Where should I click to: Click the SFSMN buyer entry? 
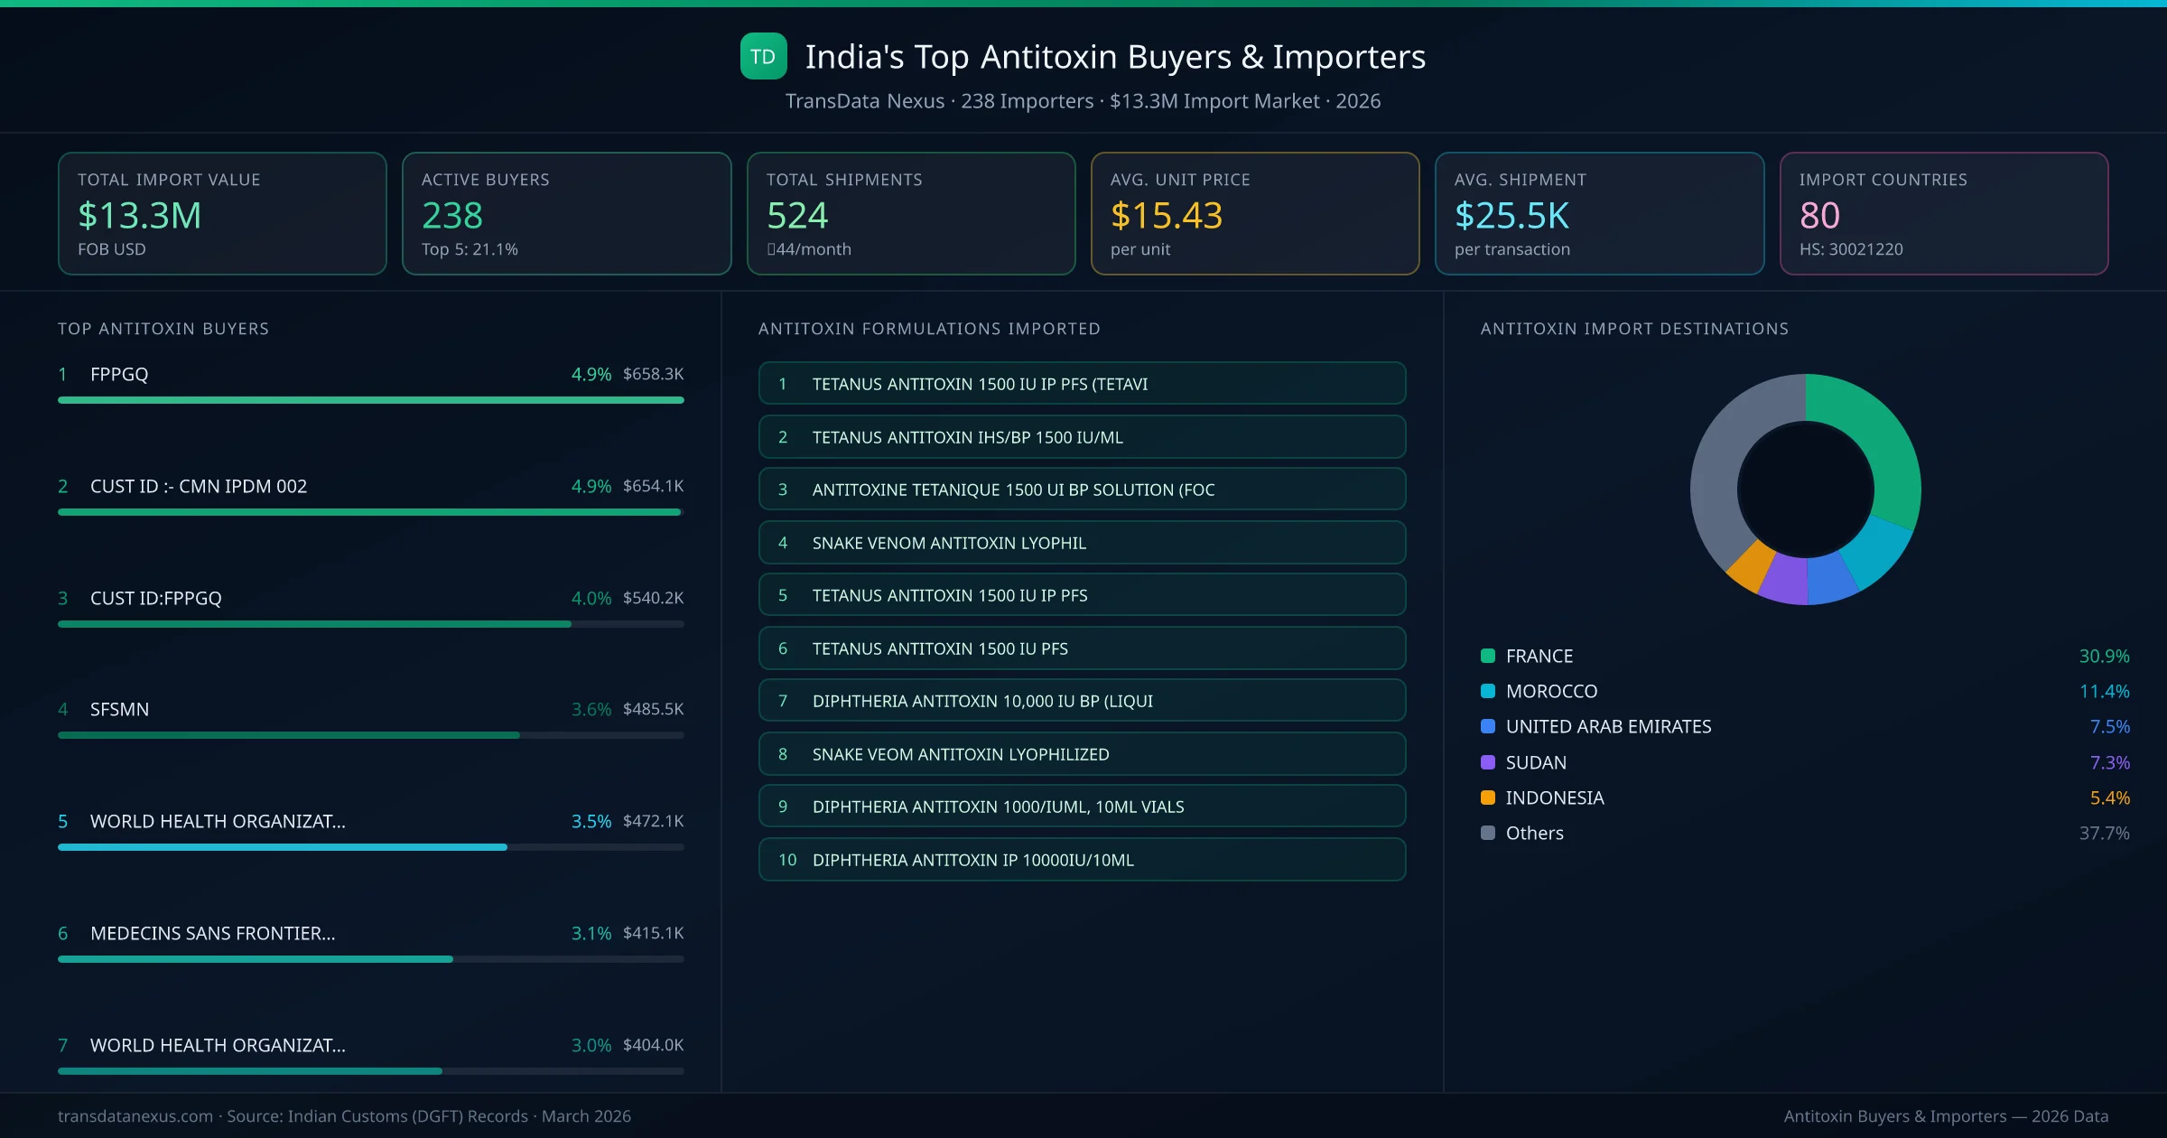[x=119, y=709]
